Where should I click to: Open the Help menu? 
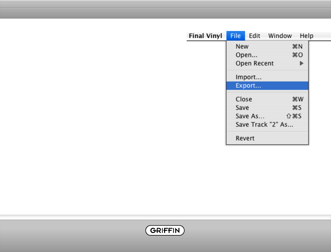306,36
